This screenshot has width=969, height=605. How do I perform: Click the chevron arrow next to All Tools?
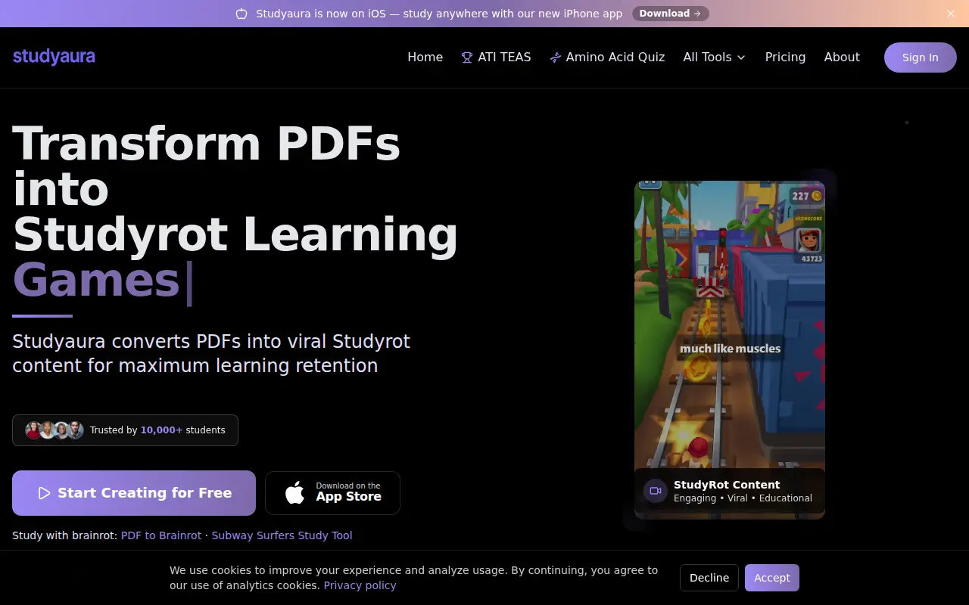pos(741,57)
